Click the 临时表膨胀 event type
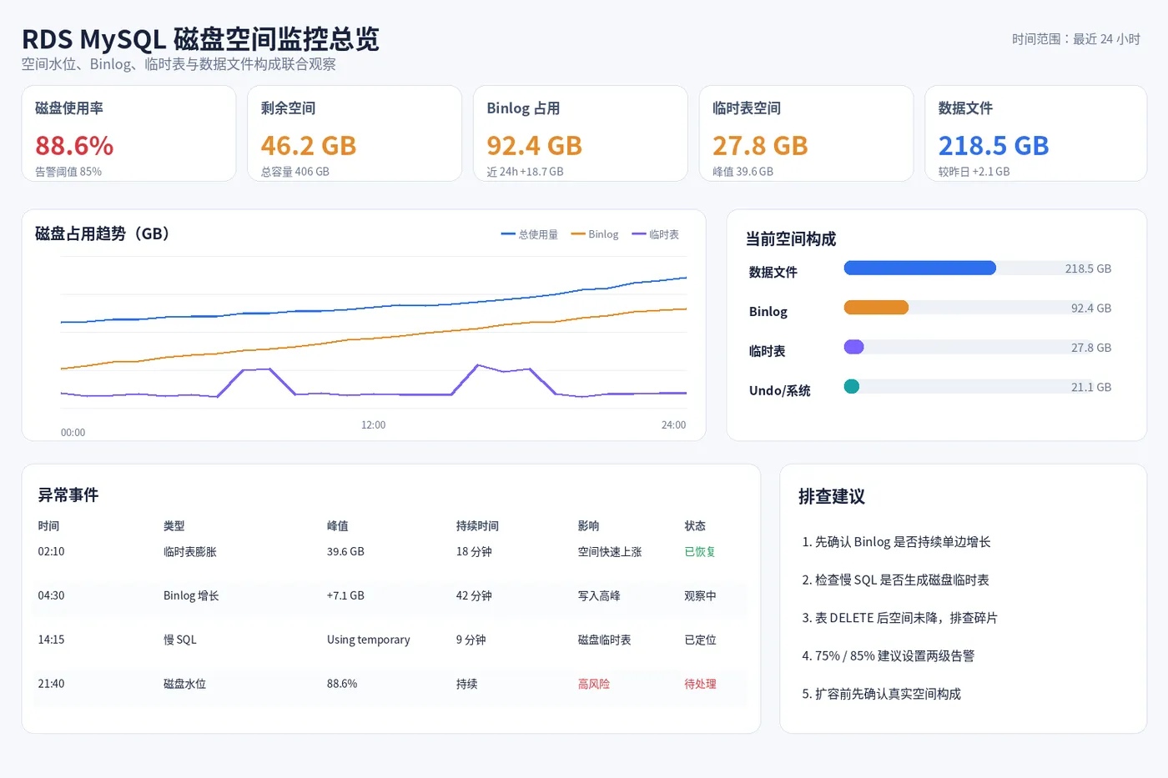 coord(190,552)
